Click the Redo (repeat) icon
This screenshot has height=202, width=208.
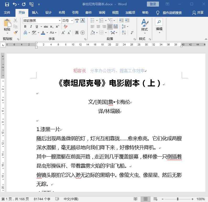pyautogui.click(x=24, y=4)
